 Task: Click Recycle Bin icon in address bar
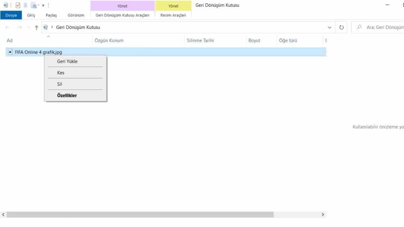46,27
